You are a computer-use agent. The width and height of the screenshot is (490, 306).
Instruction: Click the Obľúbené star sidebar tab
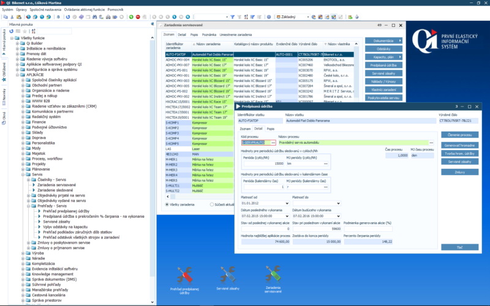(4, 72)
